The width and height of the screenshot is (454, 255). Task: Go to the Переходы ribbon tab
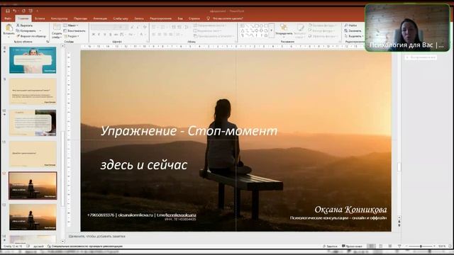click(x=80, y=18)
